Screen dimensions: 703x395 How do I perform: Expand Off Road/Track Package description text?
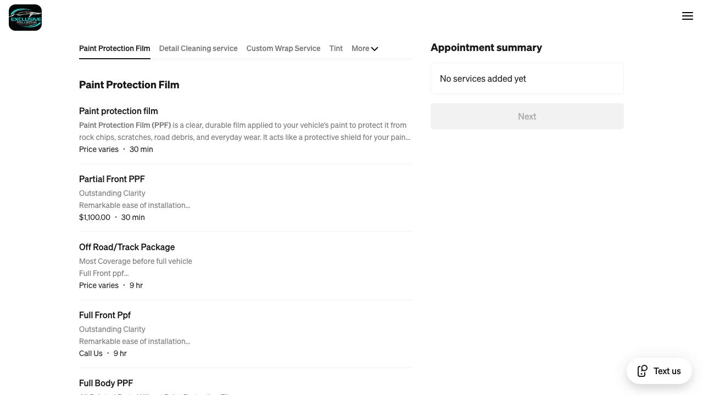pyautogui.click(x=104, y=273)
